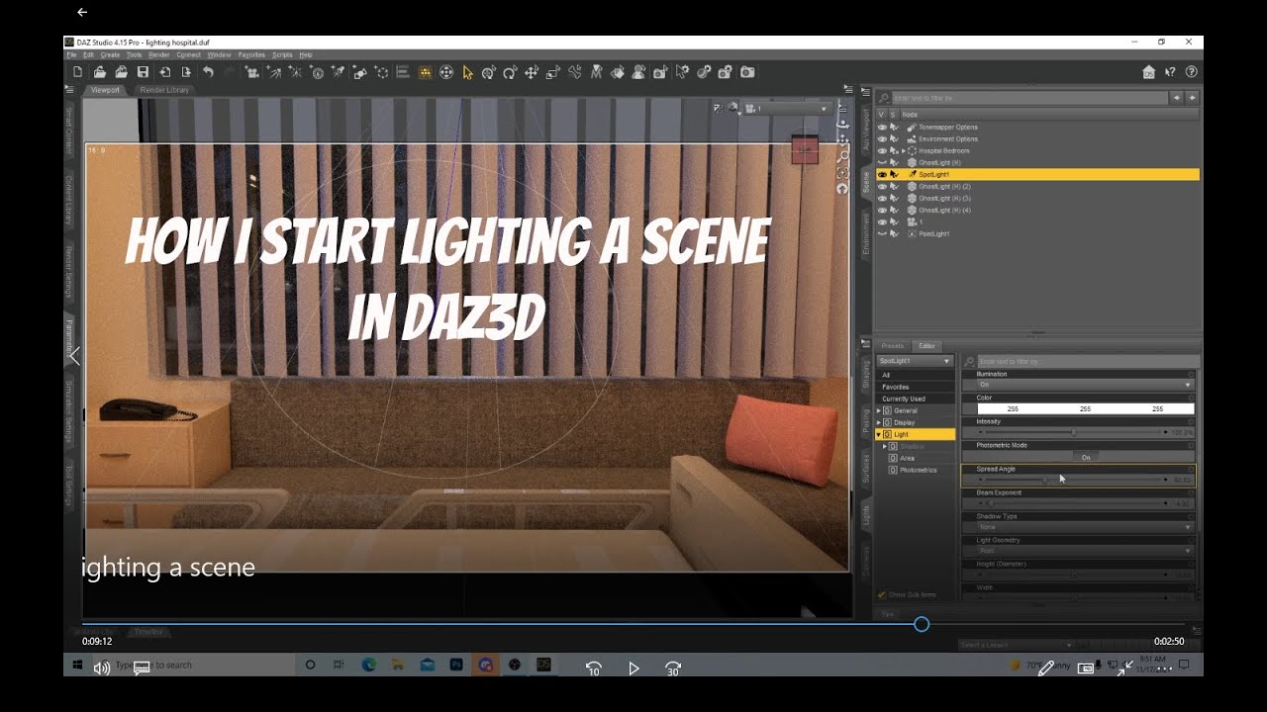Toggle visibility eye of GhostLight (H) (2)

pyautogui.click(x=882, y=186)
